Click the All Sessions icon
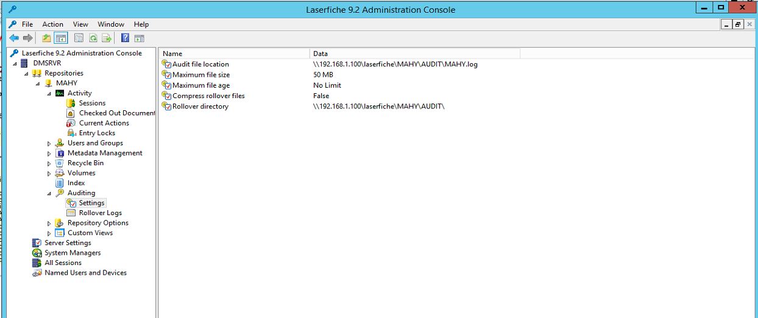Image resolution: width=758 pixels, height=318 pixels. click(x=37, y=263)
